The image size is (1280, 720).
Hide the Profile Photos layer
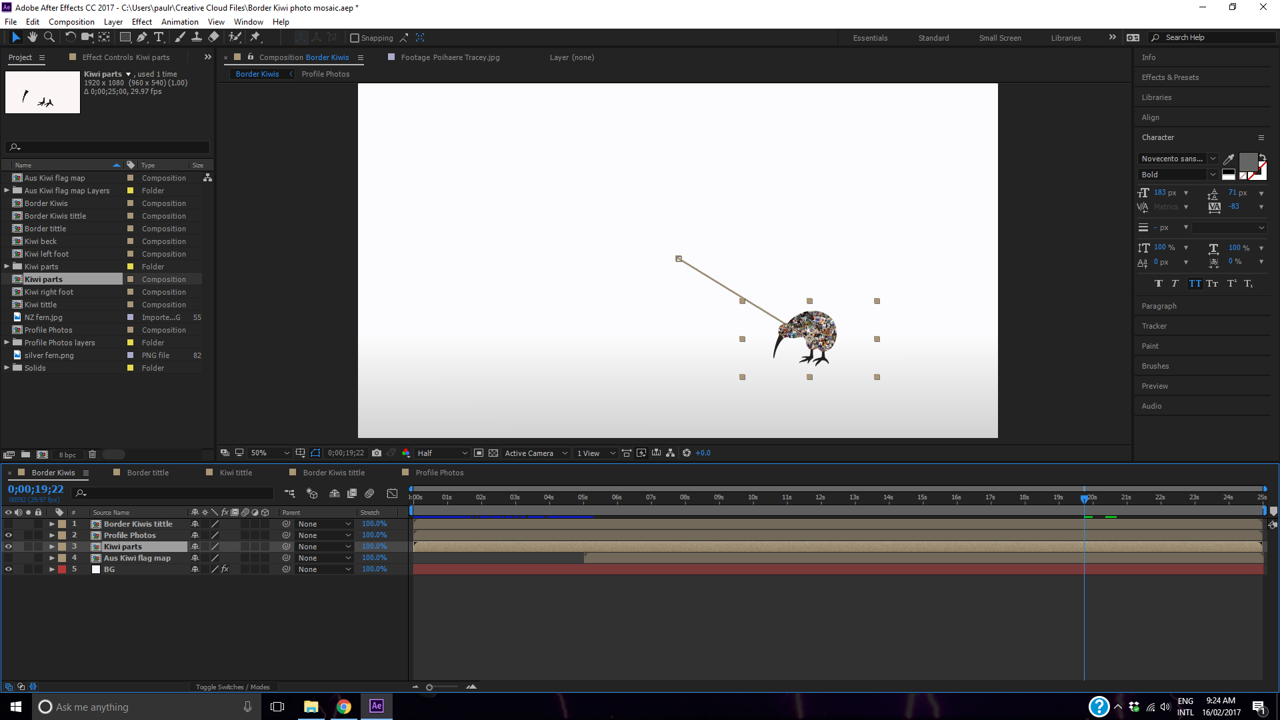(9, 535)
